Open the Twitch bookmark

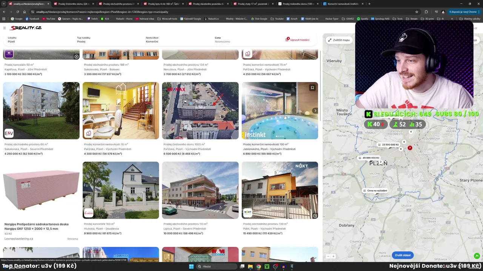[92, 19]
